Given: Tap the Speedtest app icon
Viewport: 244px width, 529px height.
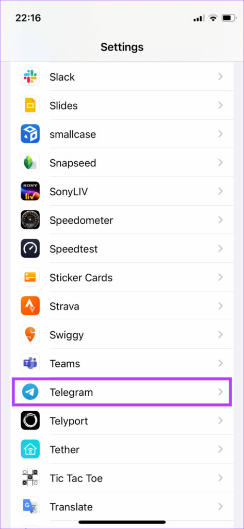Looking at the screenshot, I should 30,248.
